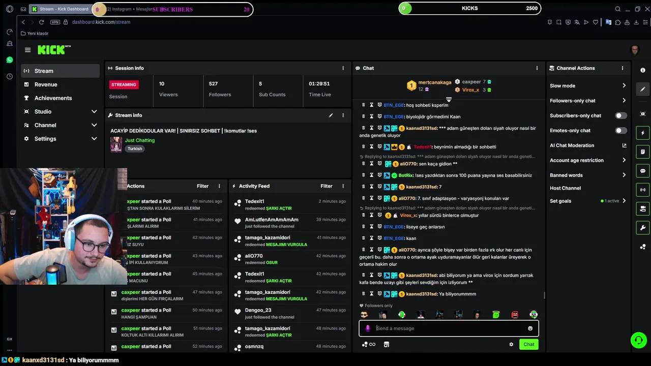Screen dimensions: 651x366
Task: Switch to Stream - Kick Dashboard tab
Action: pos(61,9)
